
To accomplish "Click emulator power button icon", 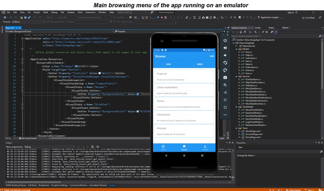I will click(225, 41).
